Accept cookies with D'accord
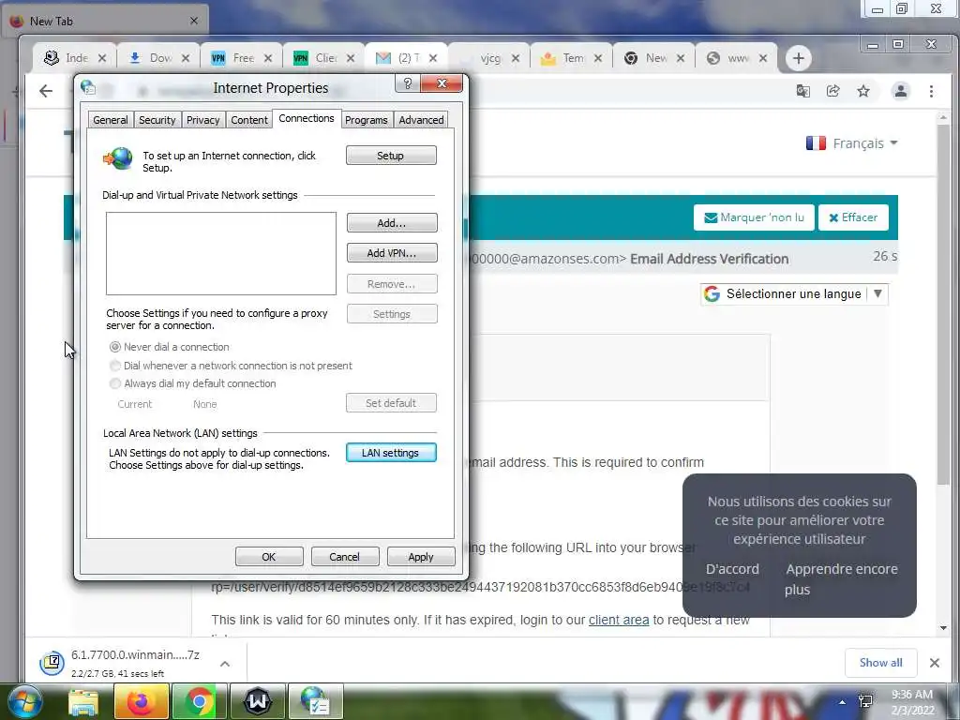Viewport: 960px width, 720px height. click(x=732, y=569)
